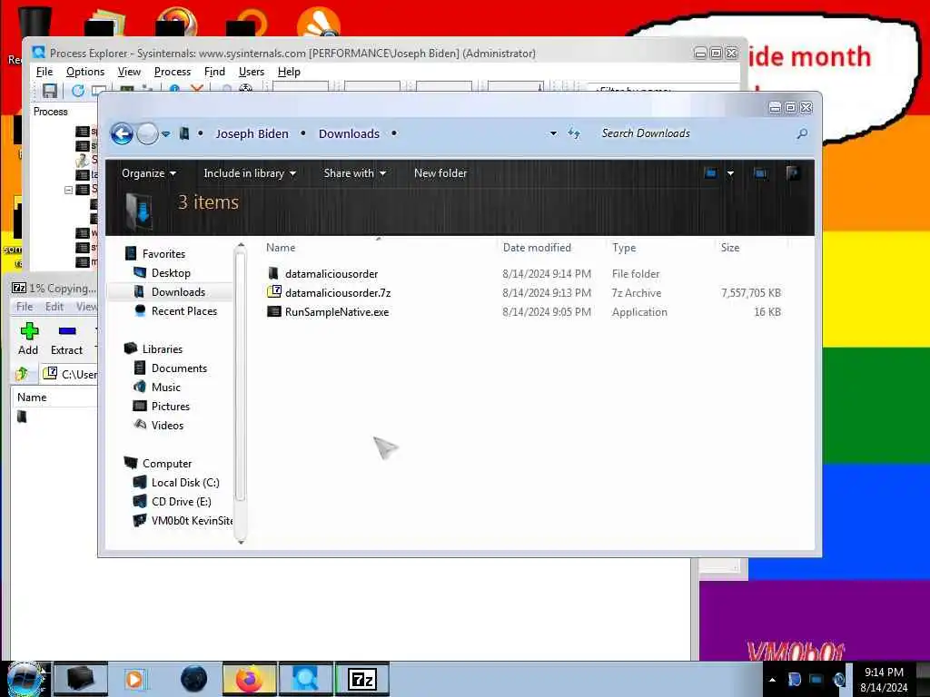Open the Documents library
The image size is (930, 697).
click(179, 368)
